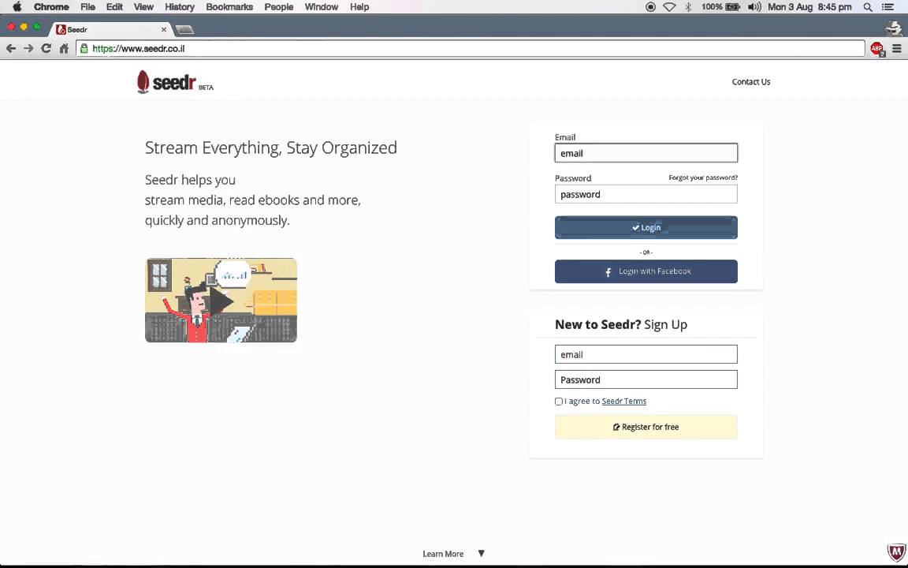Click the Login button

pyautogui.click(x=646, y=227)
